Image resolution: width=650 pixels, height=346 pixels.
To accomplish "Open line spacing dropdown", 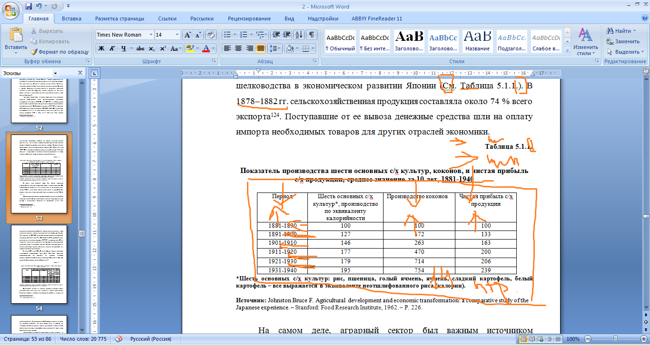I will [x=275, y=48].
